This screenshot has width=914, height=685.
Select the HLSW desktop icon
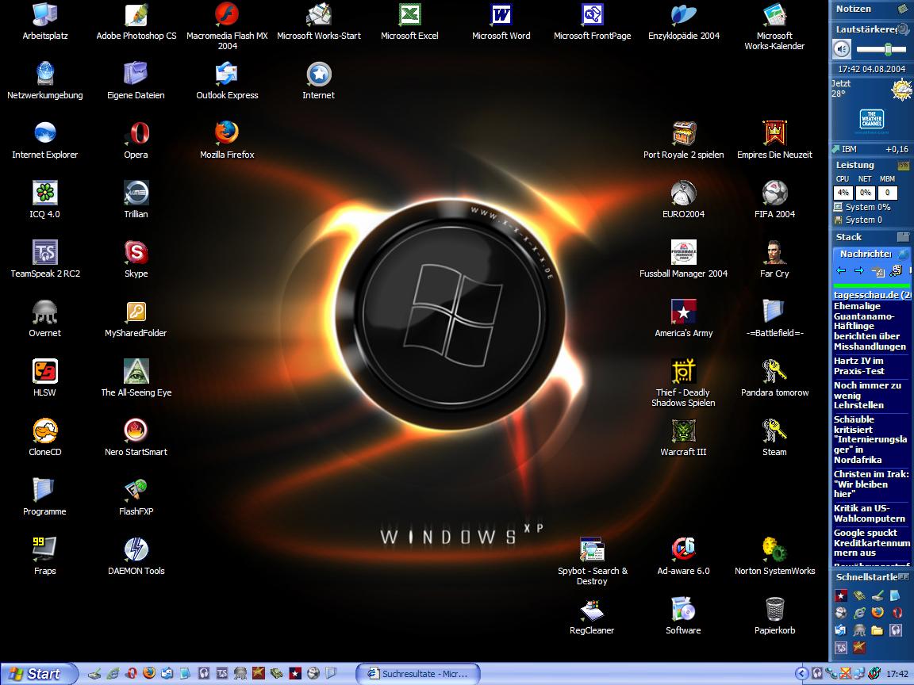[x=45, y=371]
